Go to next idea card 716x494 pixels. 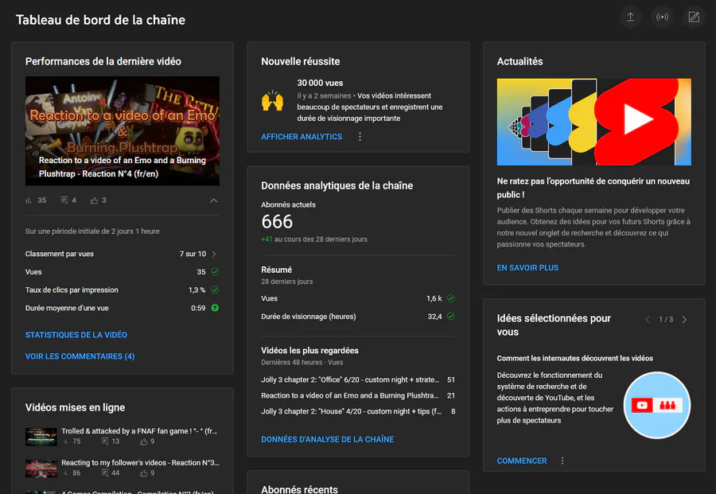pos(684,320)
